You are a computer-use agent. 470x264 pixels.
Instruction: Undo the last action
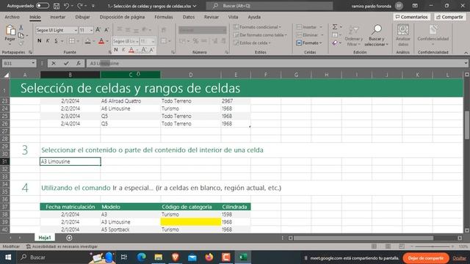66,6
